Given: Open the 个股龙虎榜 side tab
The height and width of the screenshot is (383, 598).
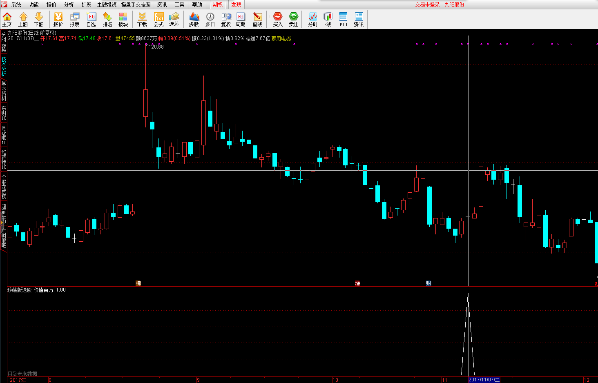Looking at the screenshot, I should [x=4, y=186].
